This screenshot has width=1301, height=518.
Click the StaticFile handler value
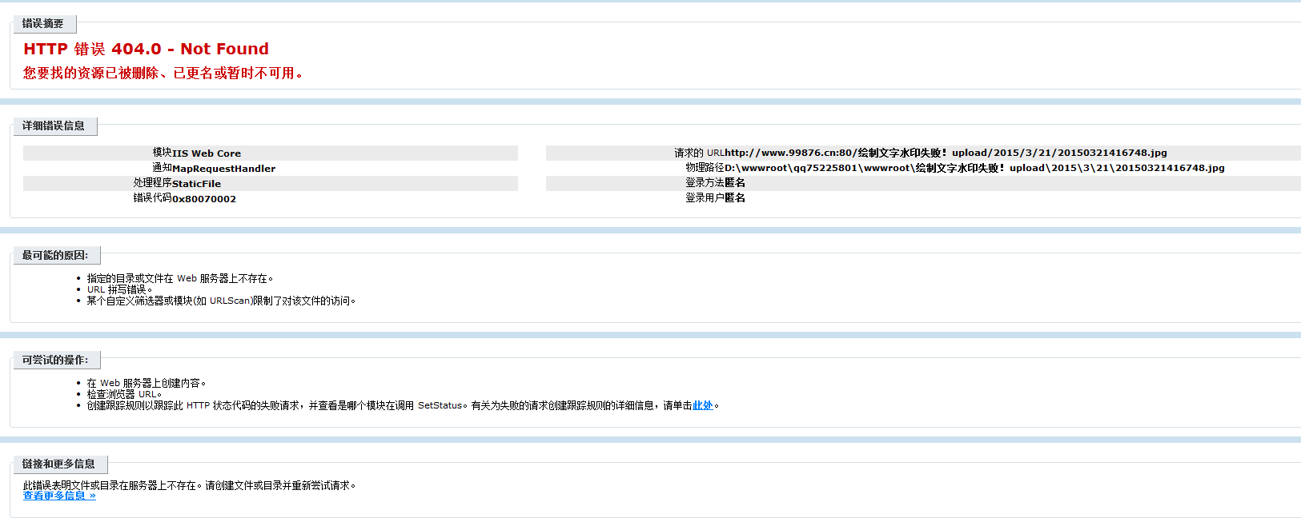point(196,184)
